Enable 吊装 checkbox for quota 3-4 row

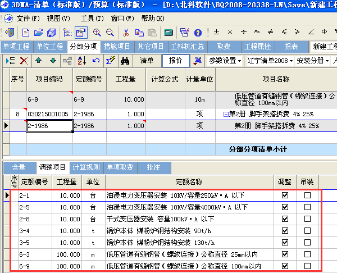pyautogui.click(x=307, y=230)
